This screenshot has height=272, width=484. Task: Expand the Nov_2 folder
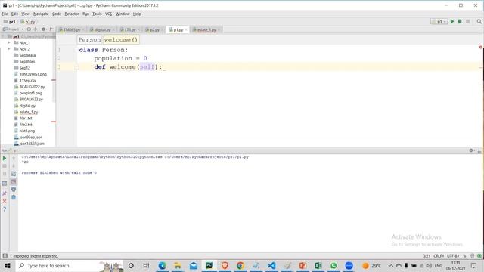[x=8, y=49]
